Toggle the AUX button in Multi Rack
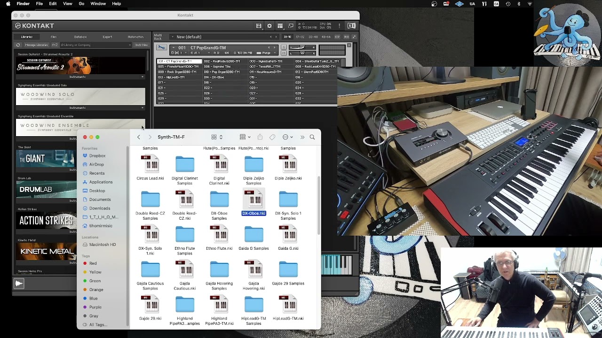 point(347,37)
